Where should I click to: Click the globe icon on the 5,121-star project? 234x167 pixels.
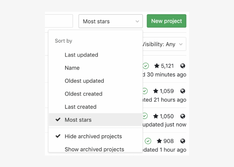[183, 66]
